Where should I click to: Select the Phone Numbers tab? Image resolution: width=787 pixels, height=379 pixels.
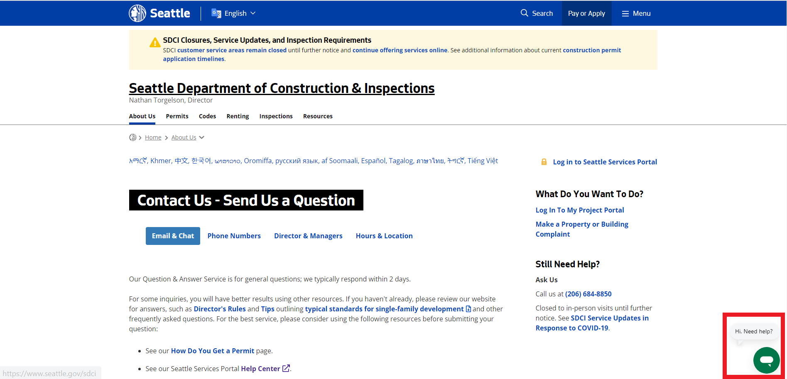click(x=234, y=236)
